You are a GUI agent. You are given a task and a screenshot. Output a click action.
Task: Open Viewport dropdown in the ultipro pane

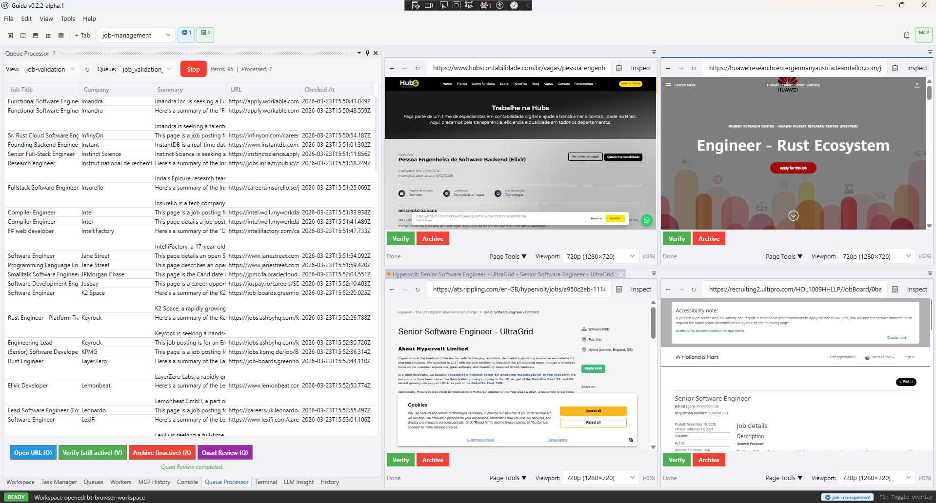876,478
